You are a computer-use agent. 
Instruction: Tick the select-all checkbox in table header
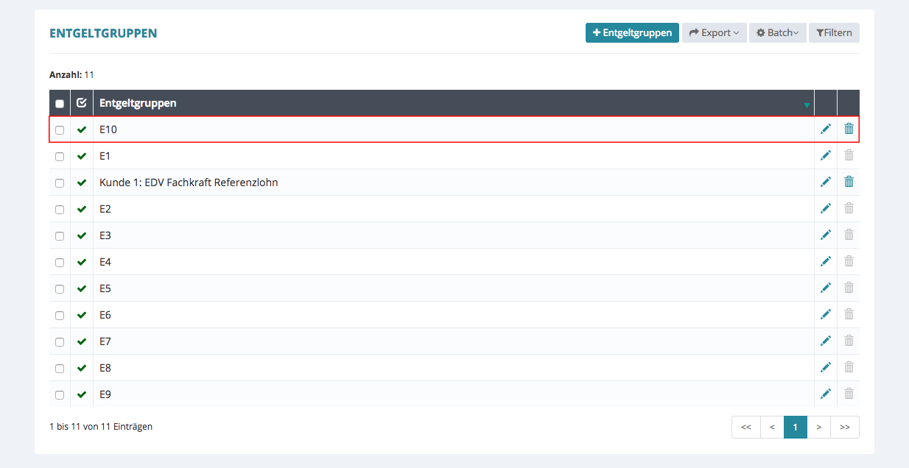(x=60, y=104)
